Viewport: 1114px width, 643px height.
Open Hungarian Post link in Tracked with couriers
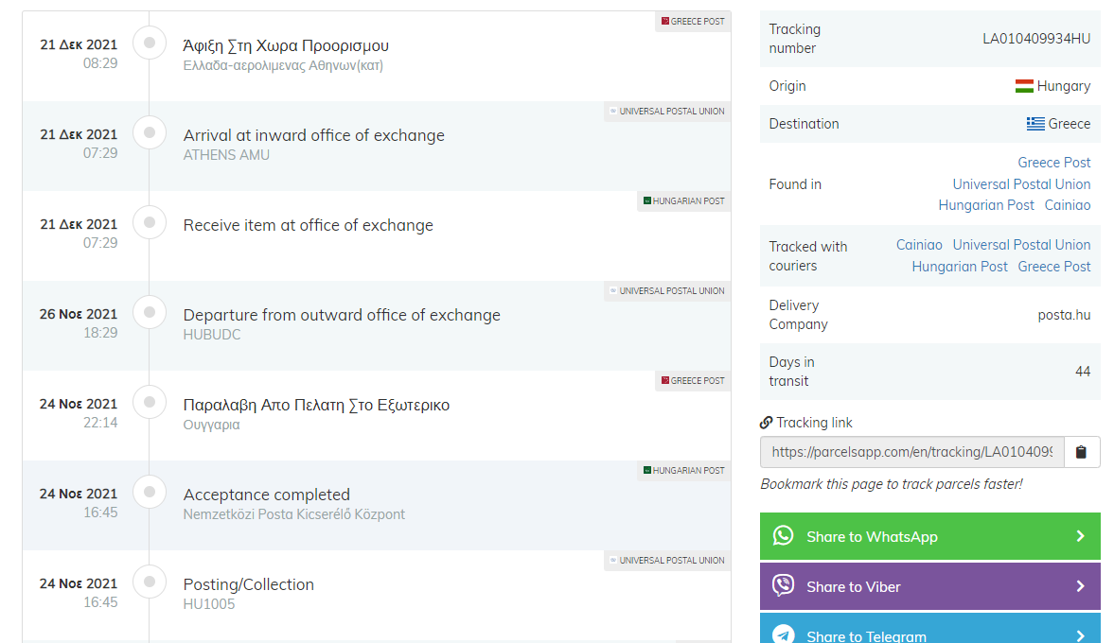pyautogui.click(x=959, y=267)
